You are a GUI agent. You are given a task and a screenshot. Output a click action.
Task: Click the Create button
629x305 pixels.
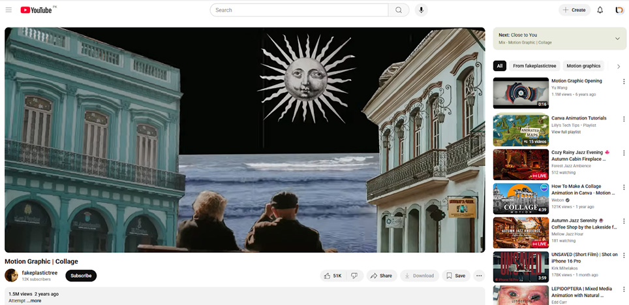tap(574, 10)
